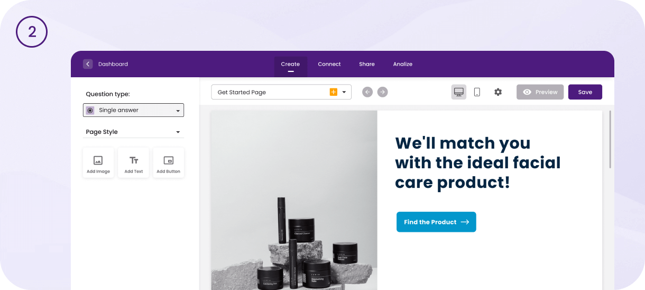Viewport: 645px width, 290px height.
Task: Switch to desktop view mode
Action: (x=459, y=92)
